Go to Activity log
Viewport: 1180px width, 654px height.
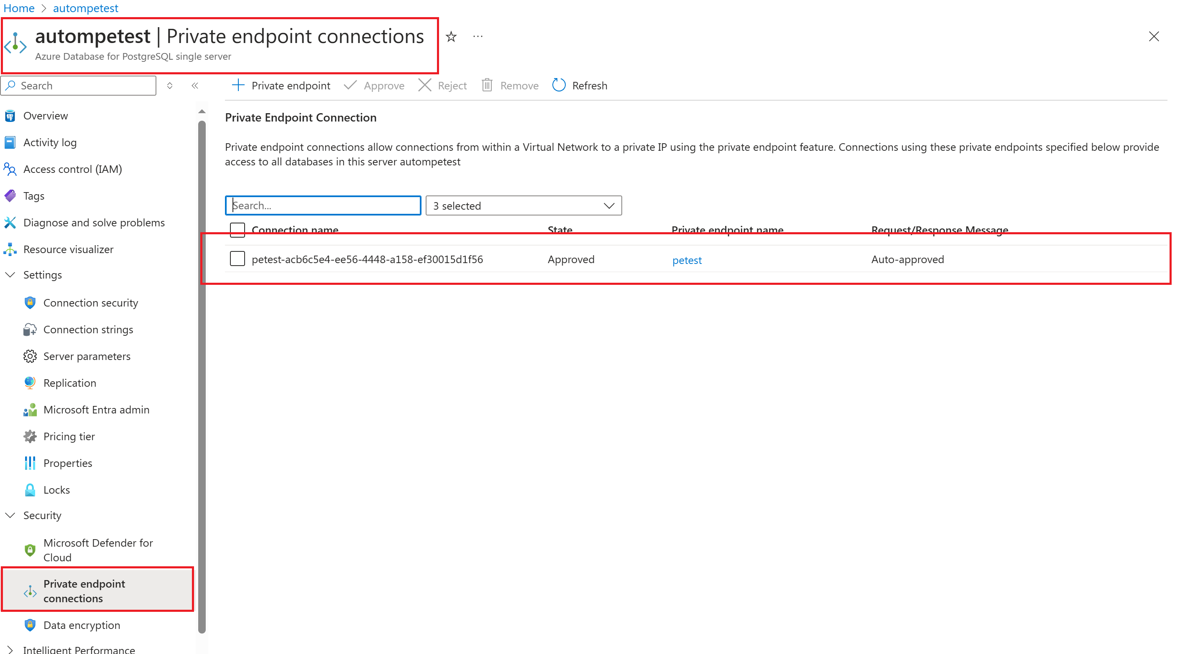click(x=49, y=143)
